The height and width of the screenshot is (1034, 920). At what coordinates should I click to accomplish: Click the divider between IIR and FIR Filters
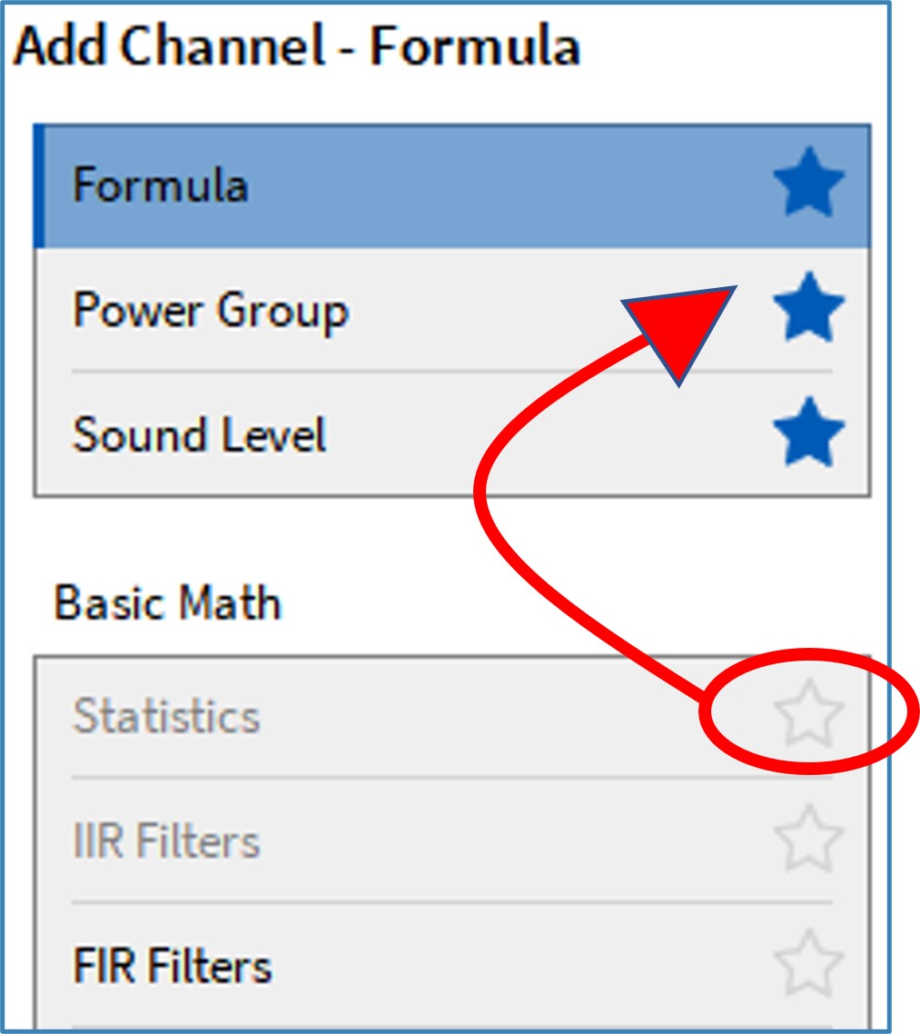coord(451,902)
